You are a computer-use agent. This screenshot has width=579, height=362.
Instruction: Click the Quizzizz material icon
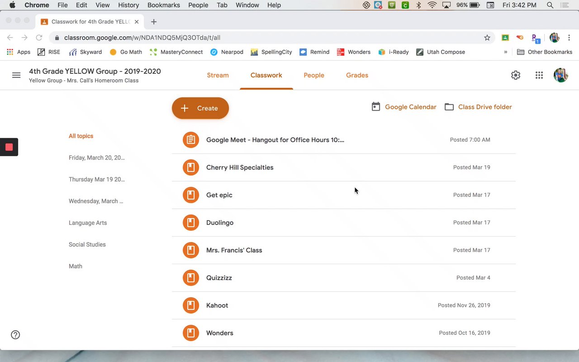(x=191, y=278)
